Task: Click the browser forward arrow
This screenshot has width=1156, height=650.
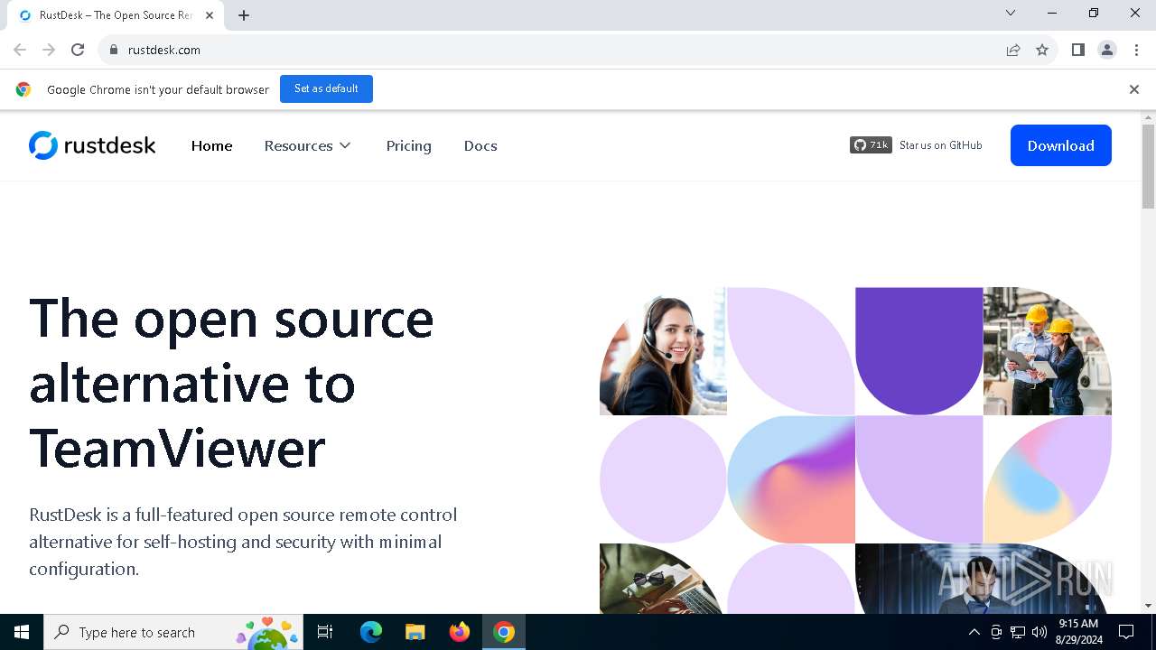Action: 49,50
